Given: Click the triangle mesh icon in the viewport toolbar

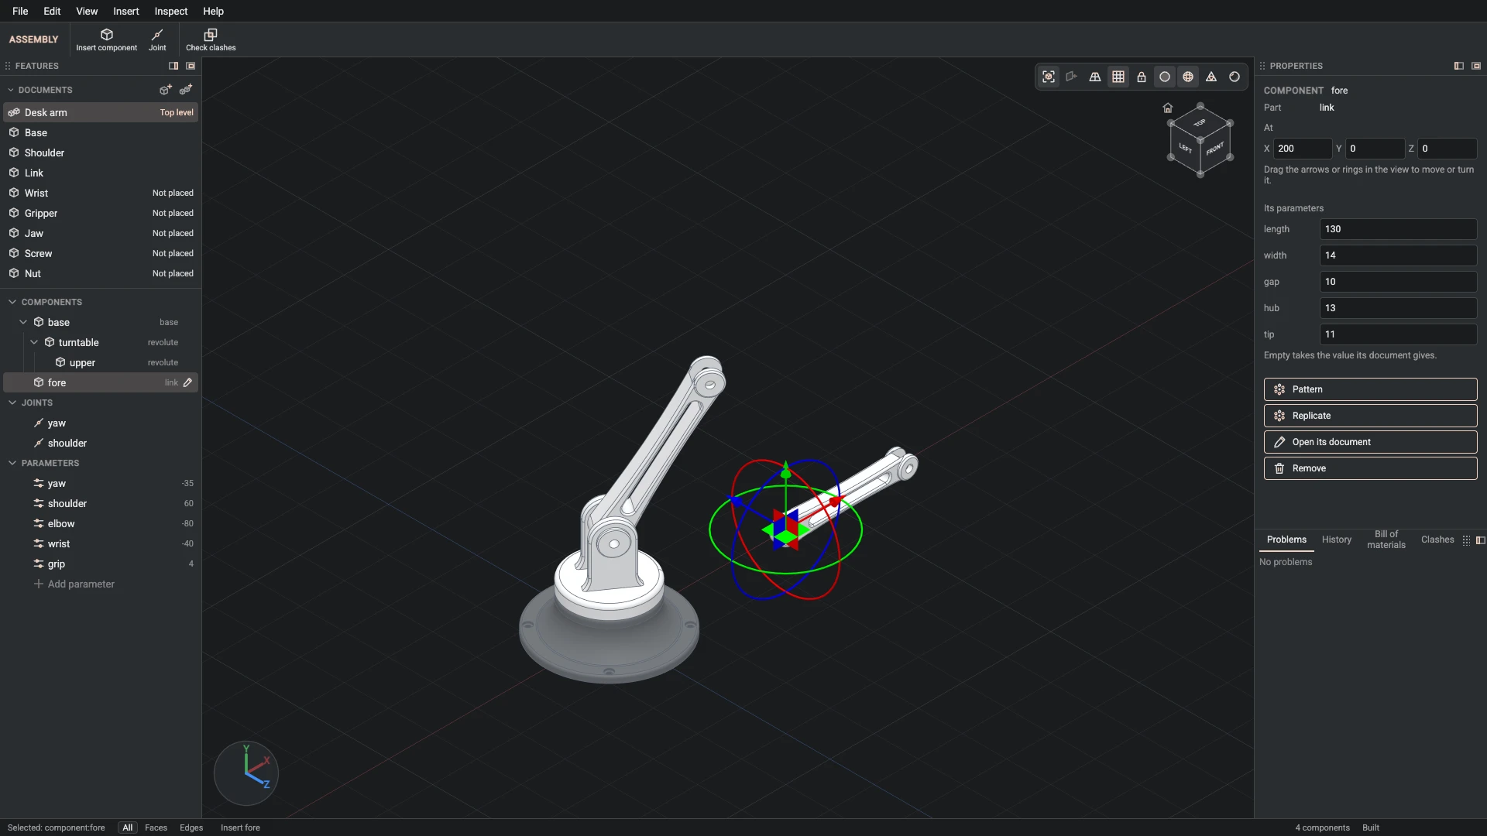Looking at the screenshot, I should [x=1211, y=77].
